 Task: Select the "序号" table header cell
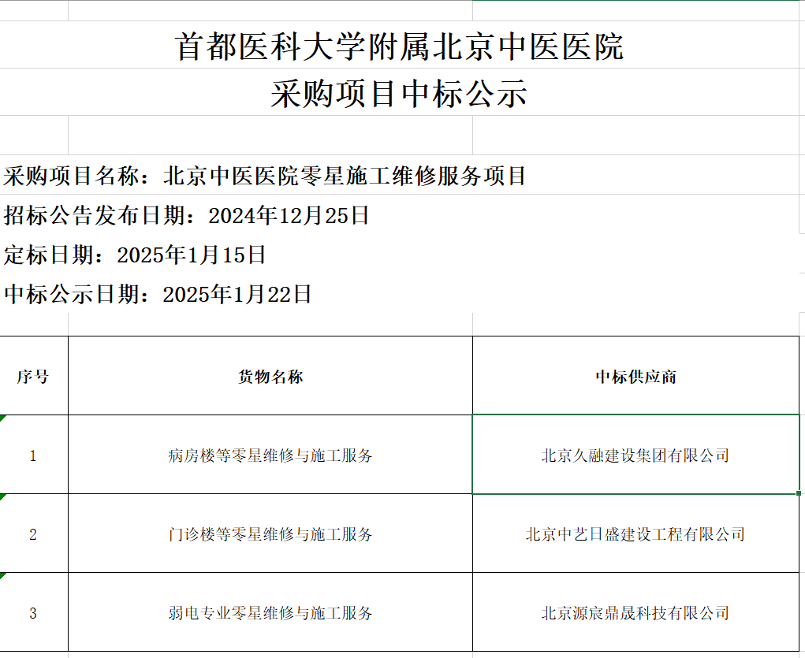(x=33, y=376)
